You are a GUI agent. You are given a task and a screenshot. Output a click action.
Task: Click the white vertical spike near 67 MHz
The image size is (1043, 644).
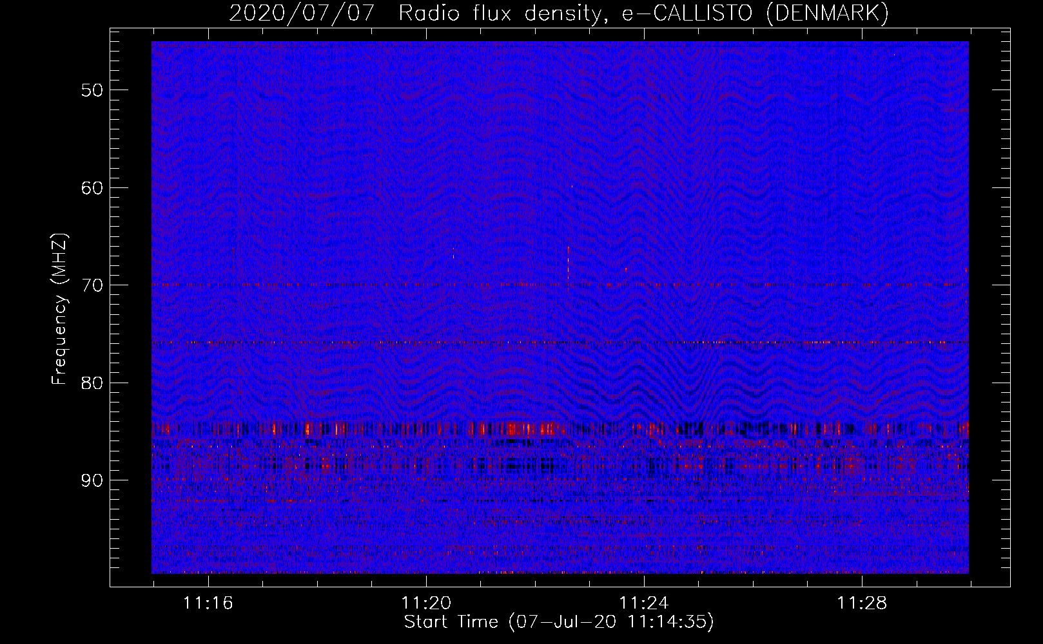tap(568, 262)
